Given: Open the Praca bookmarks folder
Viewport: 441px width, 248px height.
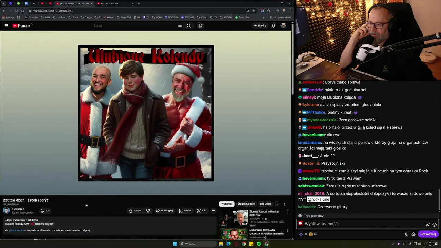Looking at the screenshot, I should (73, 17).
